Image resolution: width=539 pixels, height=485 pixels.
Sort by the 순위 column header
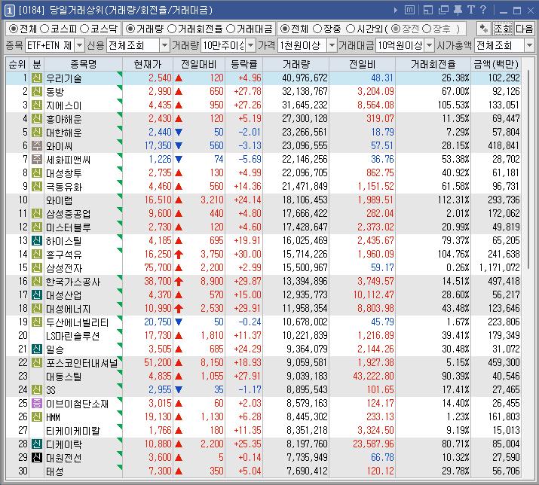pyautogui.click(x=17, y=64)
